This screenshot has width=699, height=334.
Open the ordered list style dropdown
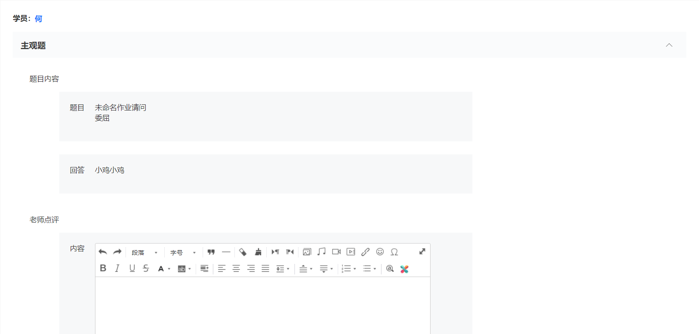pos(349,269)
